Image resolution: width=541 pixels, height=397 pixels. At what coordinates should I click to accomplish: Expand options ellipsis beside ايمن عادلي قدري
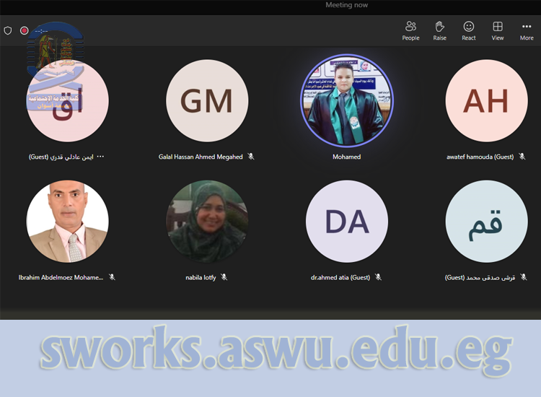pyautogui.click(x=100, y=157)
